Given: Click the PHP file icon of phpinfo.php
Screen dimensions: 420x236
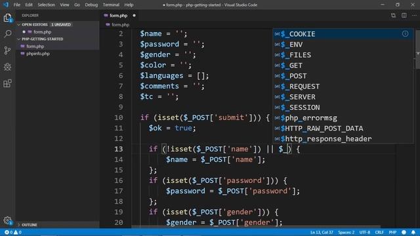Looking at the screenshot, I should click(x=22, y=54).
